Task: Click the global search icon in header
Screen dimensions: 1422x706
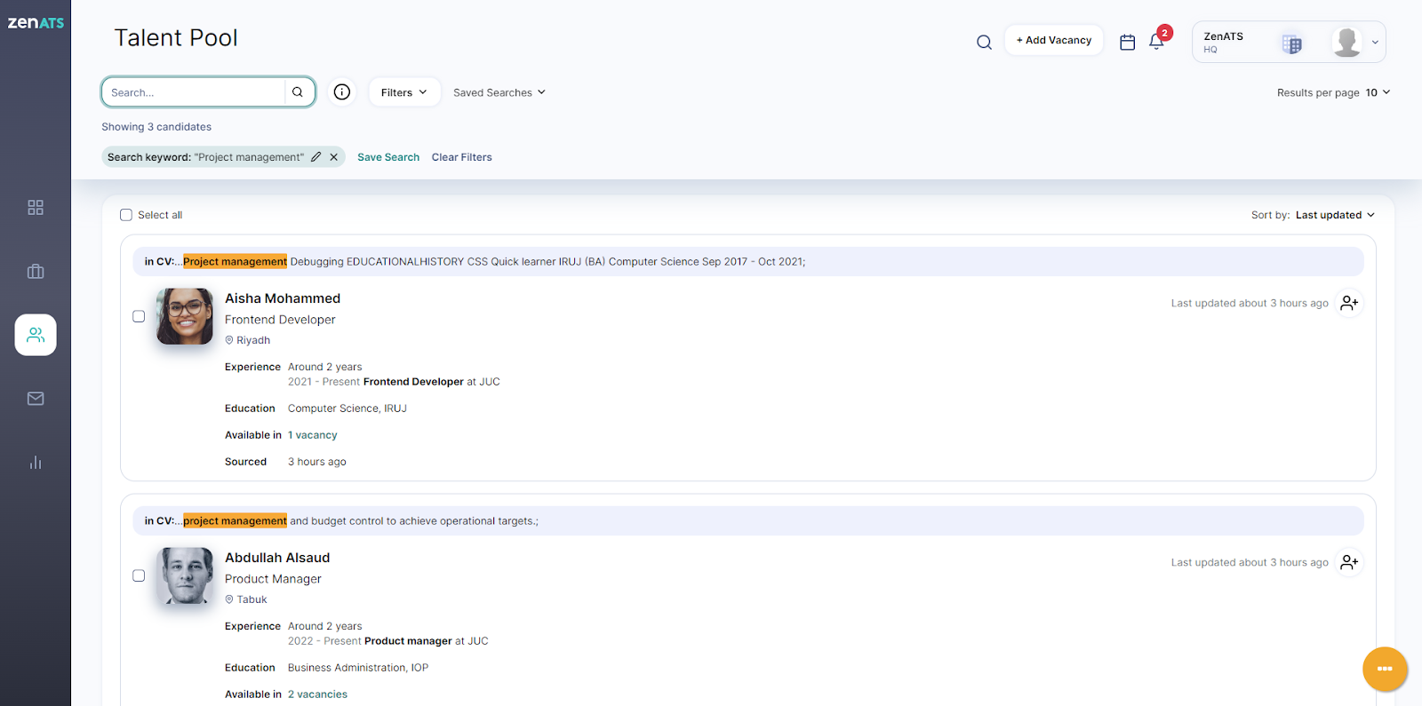Action: [x=984, y=42]
